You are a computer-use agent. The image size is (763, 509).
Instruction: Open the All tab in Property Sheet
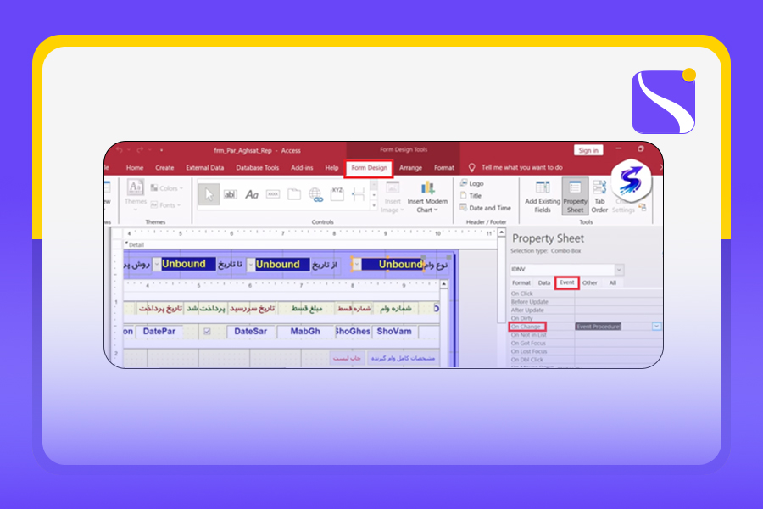coord(613,283)
